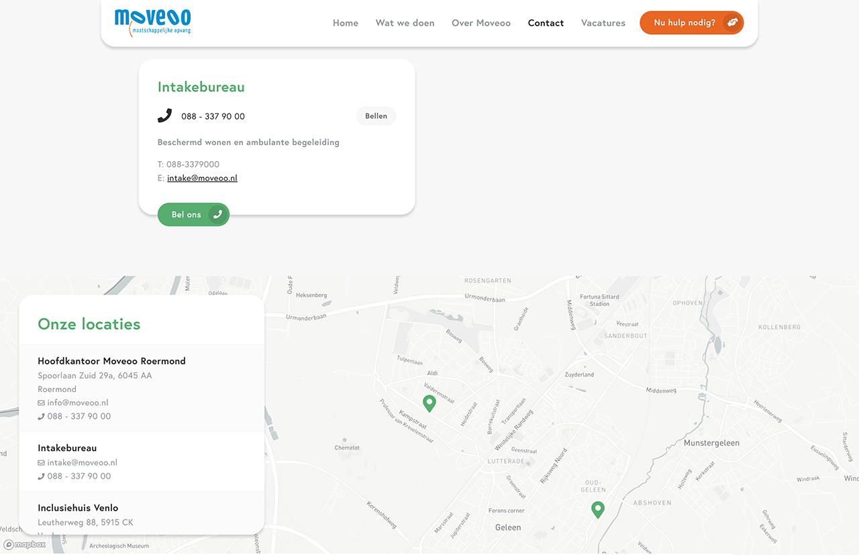Click phone number 088 - 337 90 00 in Intakebureau card
The width and height of the screenshot is (859, 555).
[x=213, y=116]
